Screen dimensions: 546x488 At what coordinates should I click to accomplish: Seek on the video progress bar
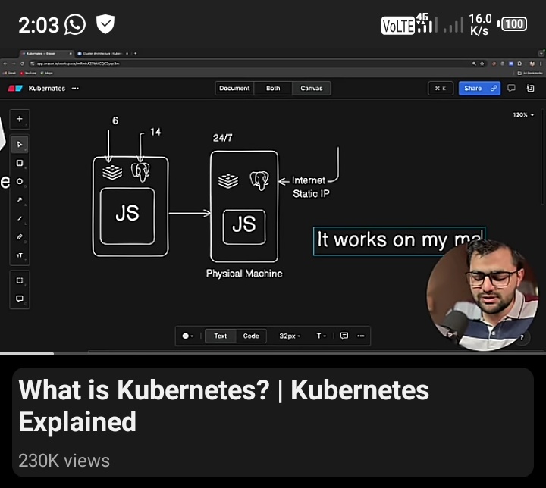coord(273,353)
